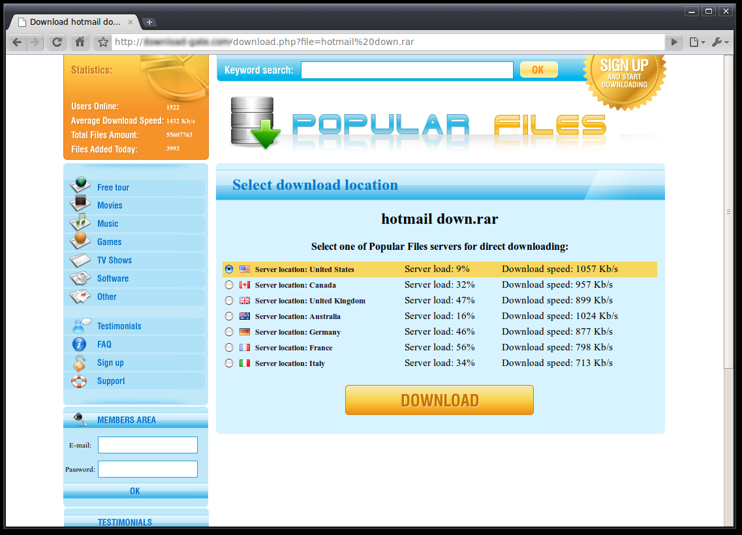Click the Canada flag icon

coord(245,284)
